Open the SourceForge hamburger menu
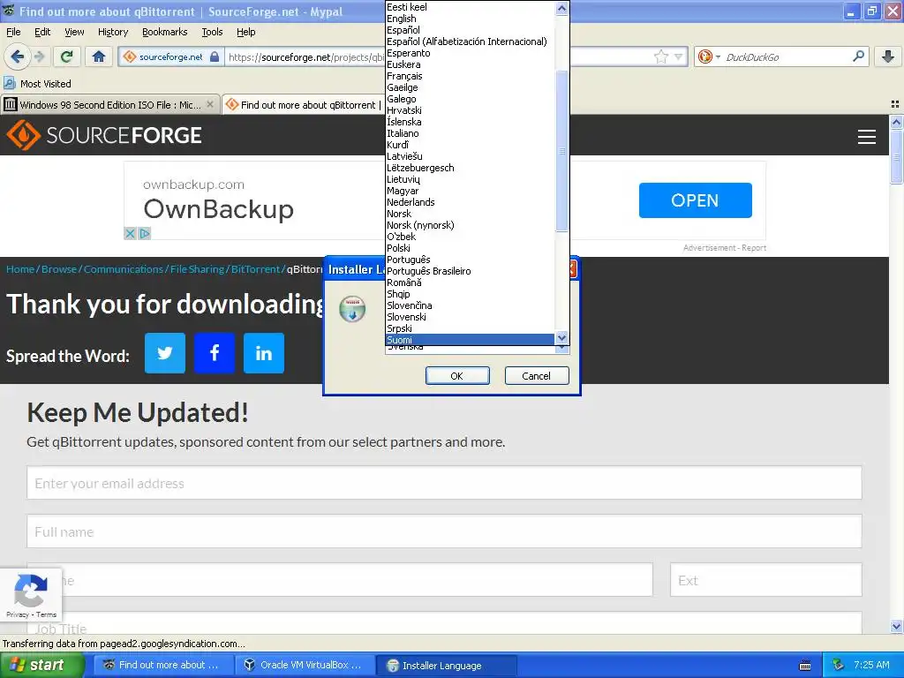The height and width of the screenshot is (678, 904). pos(867,136)
